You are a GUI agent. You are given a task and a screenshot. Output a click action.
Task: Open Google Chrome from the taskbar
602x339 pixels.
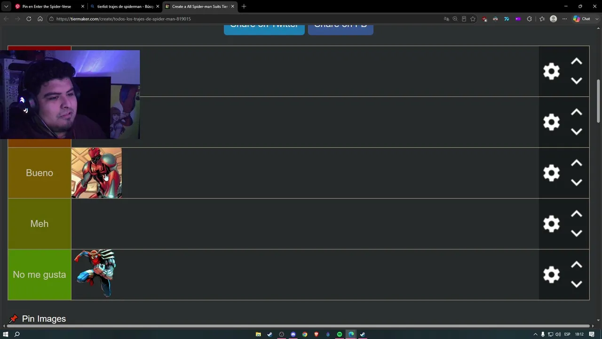pyautogui.click(x=305, y=334)
